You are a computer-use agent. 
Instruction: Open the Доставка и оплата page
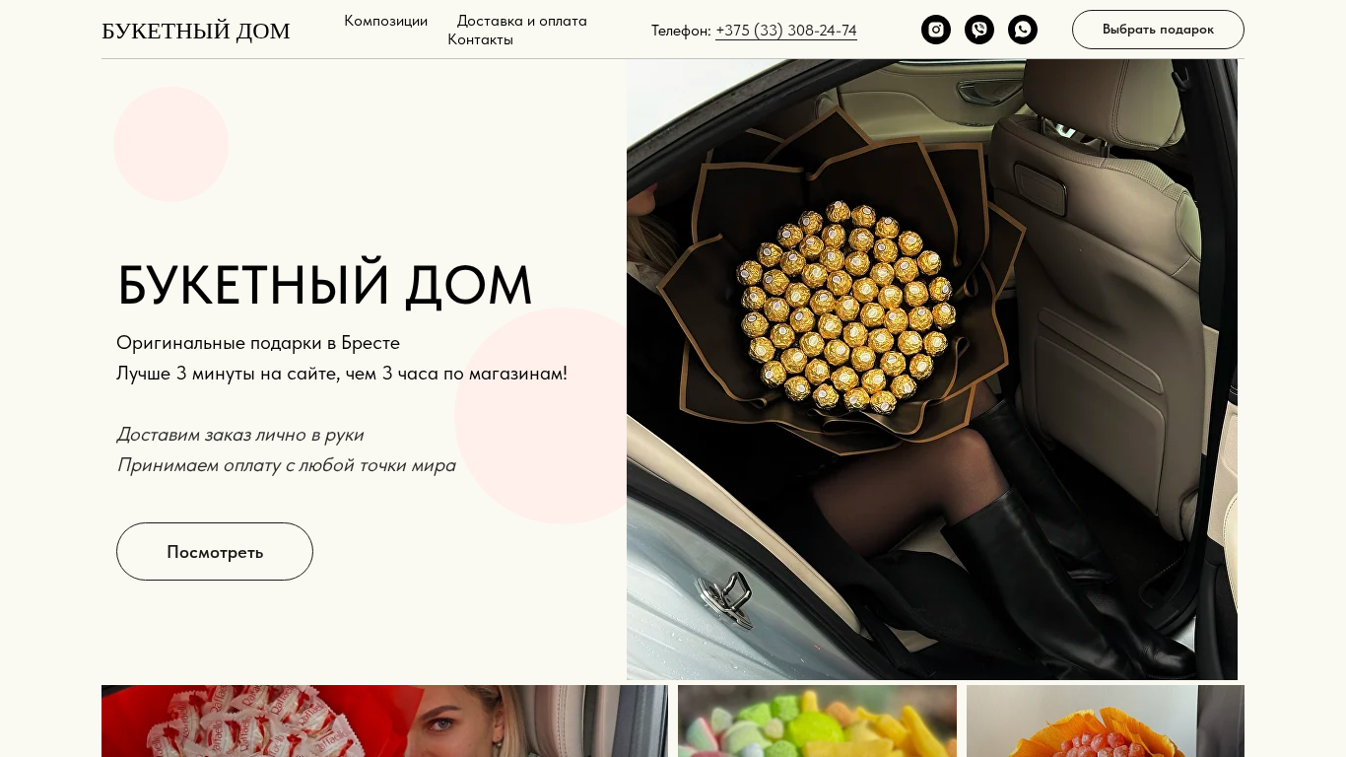[x=522, y=21]
